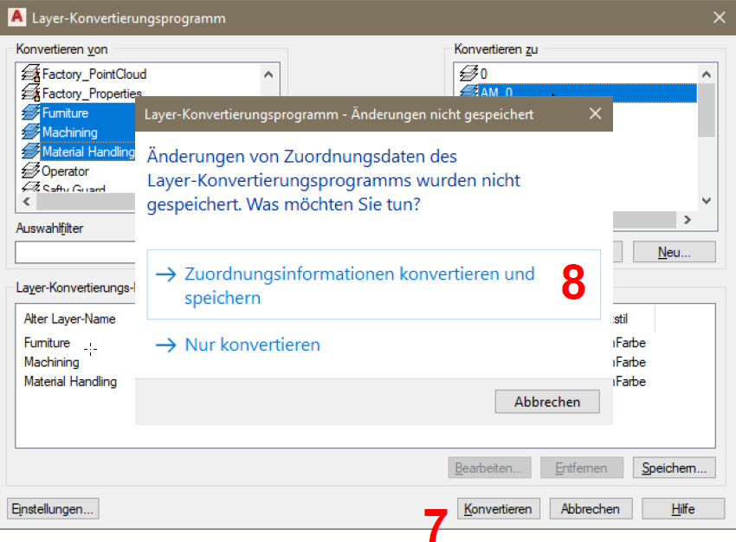Click down arrow of target list scrollbar
This screenshot has height=542, width=736.
pos(707,201)
